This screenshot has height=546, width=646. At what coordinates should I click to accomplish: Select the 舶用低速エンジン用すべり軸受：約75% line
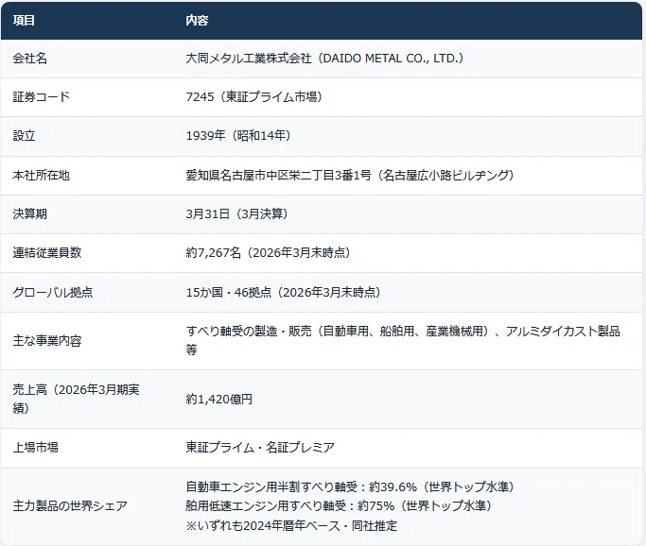coord(339,505)
